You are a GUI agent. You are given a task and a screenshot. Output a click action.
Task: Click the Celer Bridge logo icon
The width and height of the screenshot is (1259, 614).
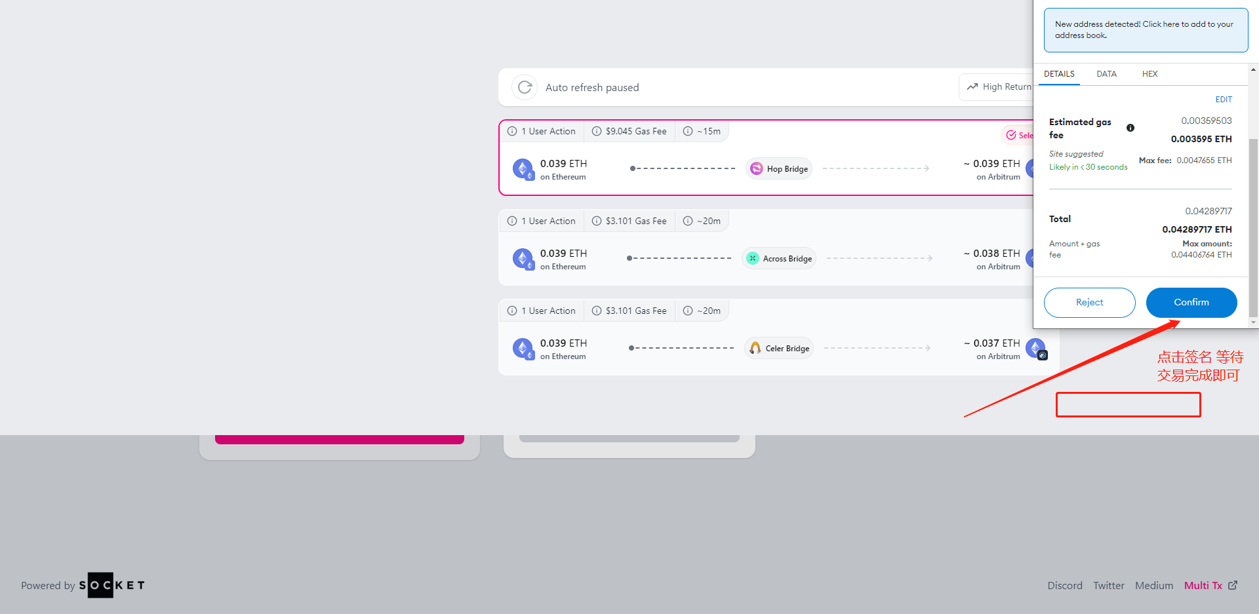pyautogui.click(x=755, y=348)
